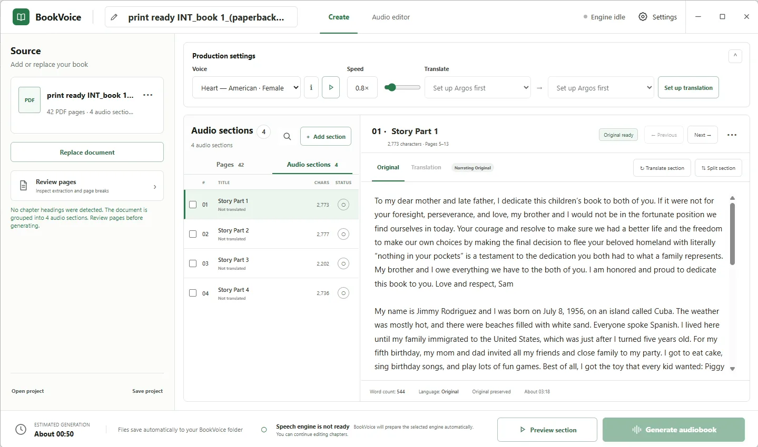This screenshot has height=447, width=758.
Task: Click the Split section button
Action: [x=718, y=168]
